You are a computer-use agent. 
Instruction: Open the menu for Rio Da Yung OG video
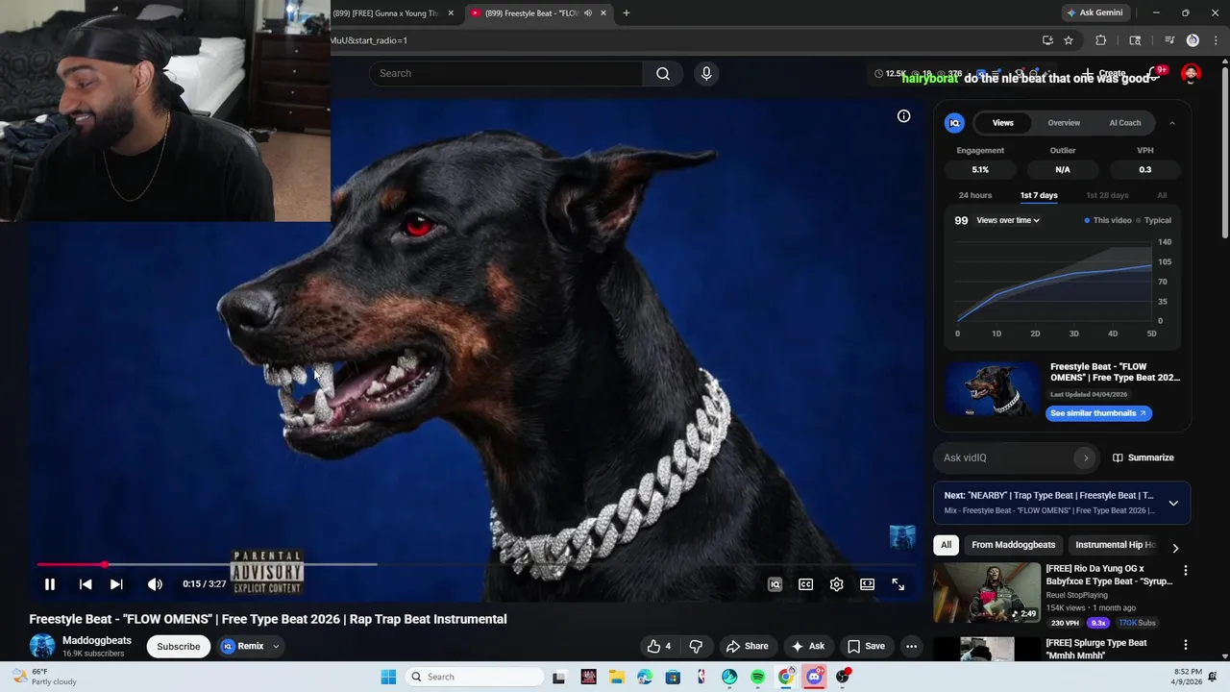[x=1185, y=570]
